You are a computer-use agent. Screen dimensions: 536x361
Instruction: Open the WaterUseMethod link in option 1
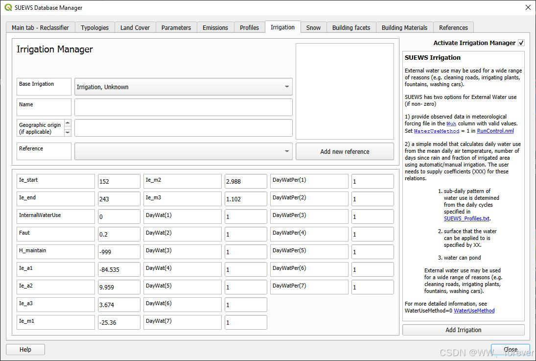point(437,131)
